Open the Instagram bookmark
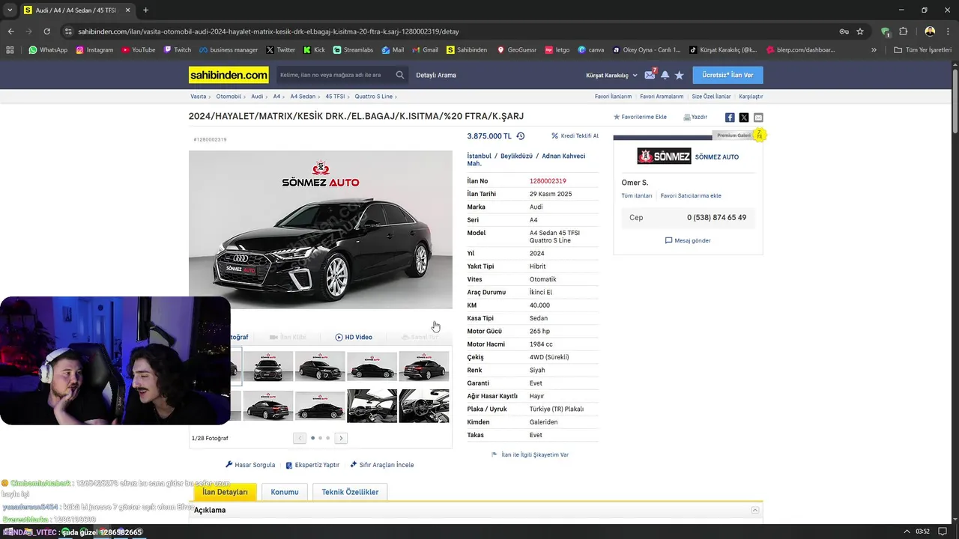The width and height of the screenshot is (959, 539). (94, 50)
